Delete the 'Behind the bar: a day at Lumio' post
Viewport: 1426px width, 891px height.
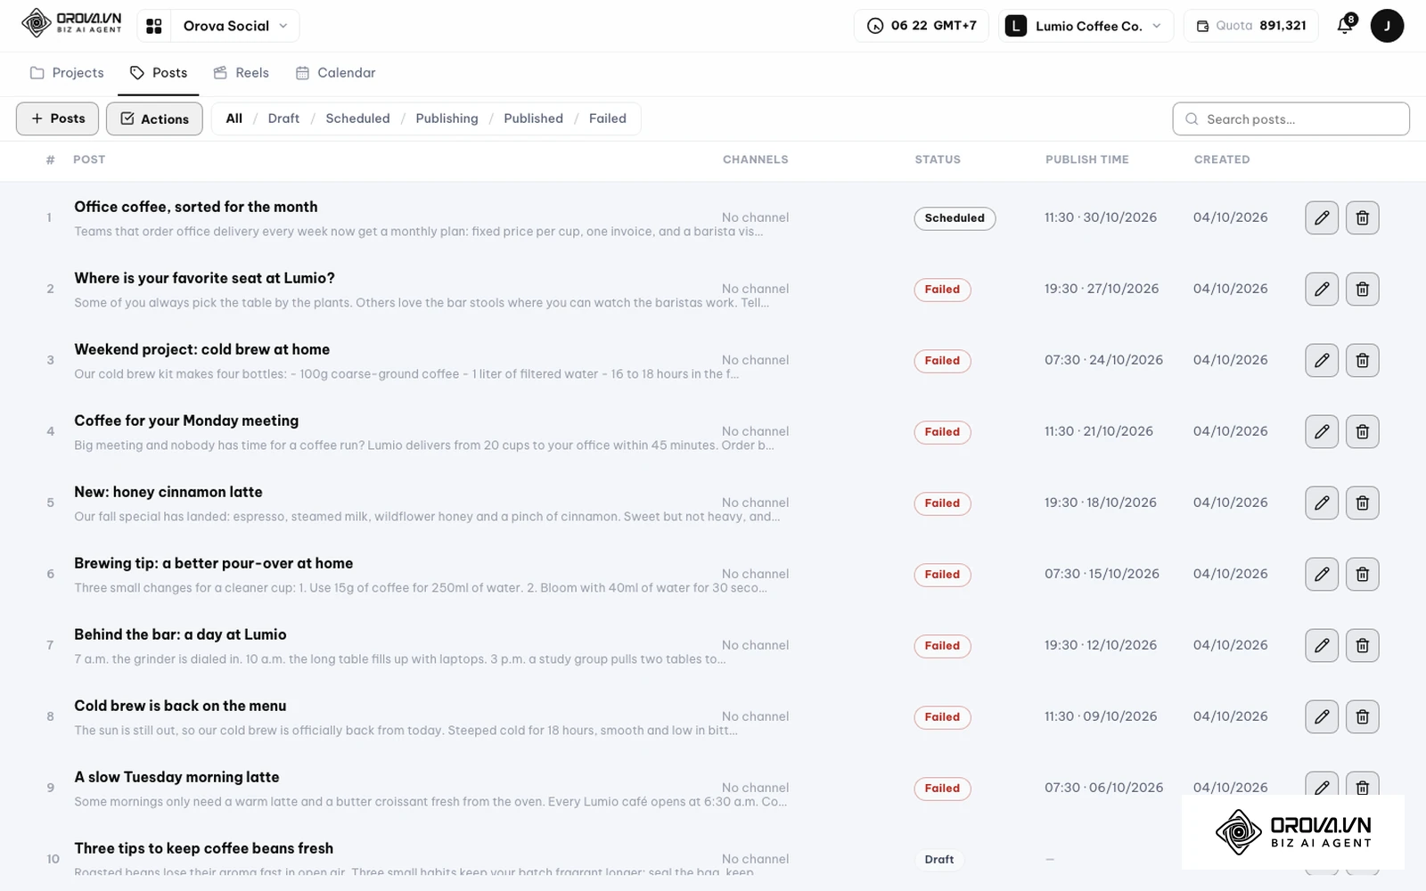click(1363, 645)
